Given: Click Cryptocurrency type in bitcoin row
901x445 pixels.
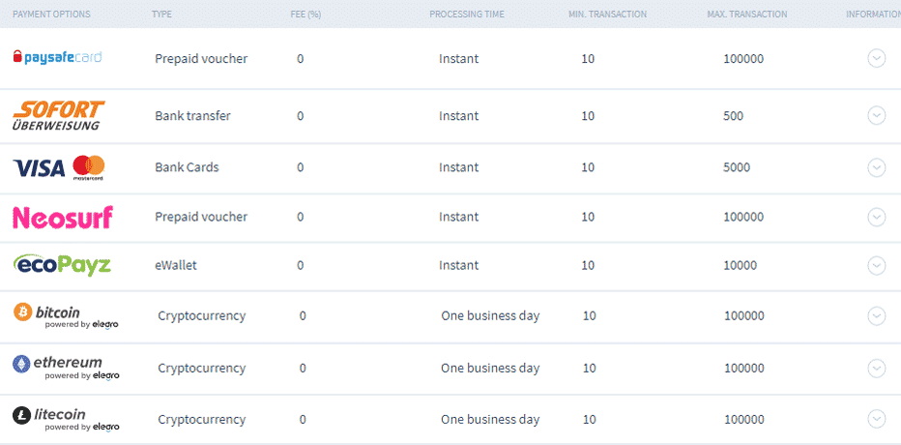Looking at the screenshot, I should tap(202, 315).
